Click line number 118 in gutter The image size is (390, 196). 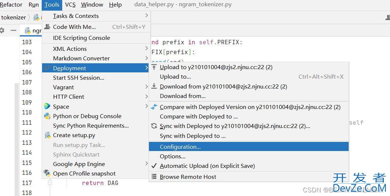[x=27, y=192]
